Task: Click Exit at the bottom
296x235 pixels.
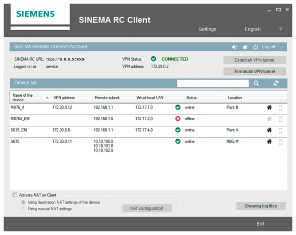Action: click(260, 224)
